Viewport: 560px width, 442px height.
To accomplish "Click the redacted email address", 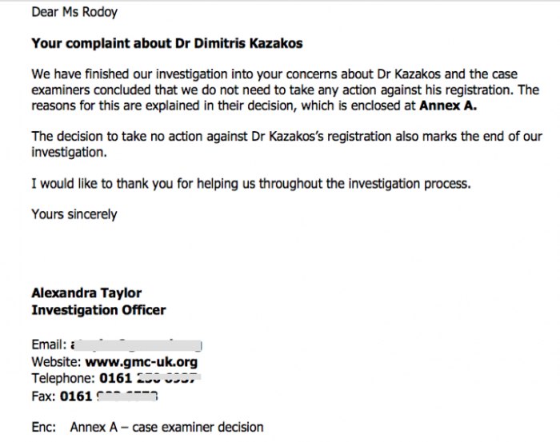I will coord(137,344).
